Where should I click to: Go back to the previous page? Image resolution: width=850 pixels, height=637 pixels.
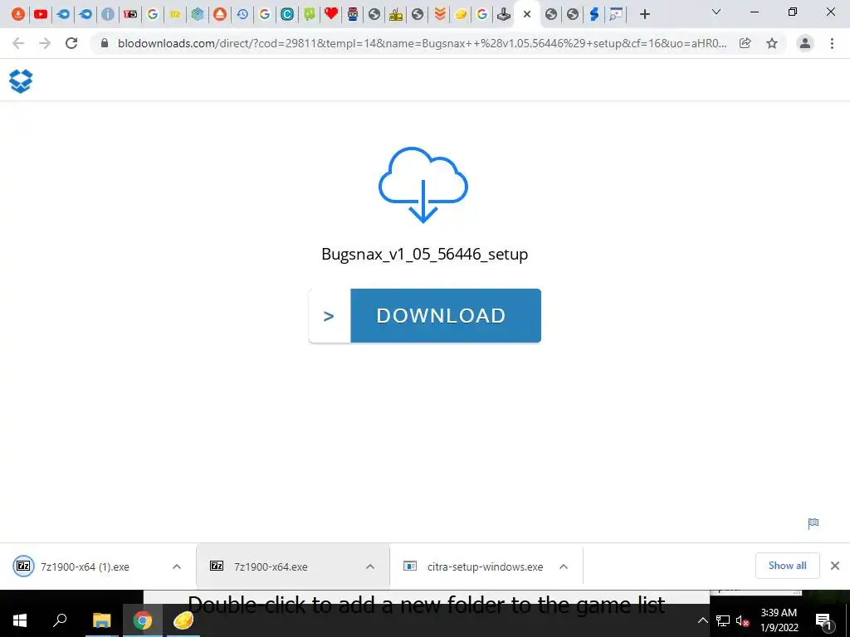click(18, 43)
